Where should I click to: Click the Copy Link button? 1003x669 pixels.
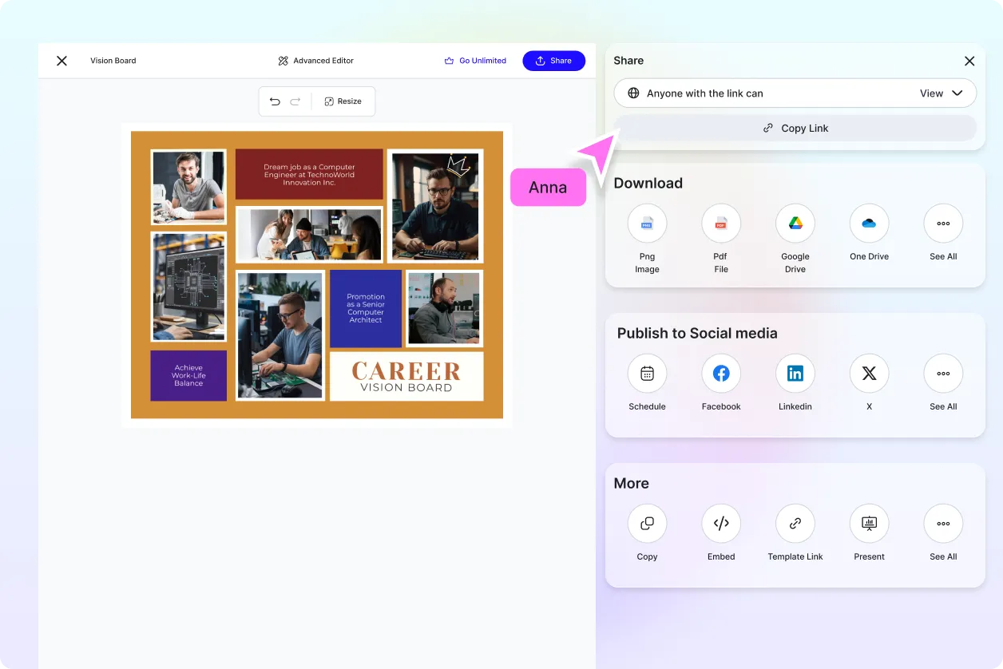(x=795, y=128)
